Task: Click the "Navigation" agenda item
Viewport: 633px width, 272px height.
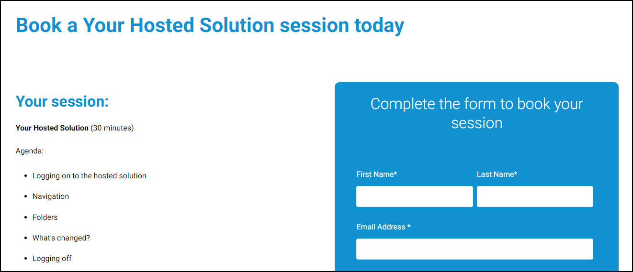Action: tap(51, 196)
